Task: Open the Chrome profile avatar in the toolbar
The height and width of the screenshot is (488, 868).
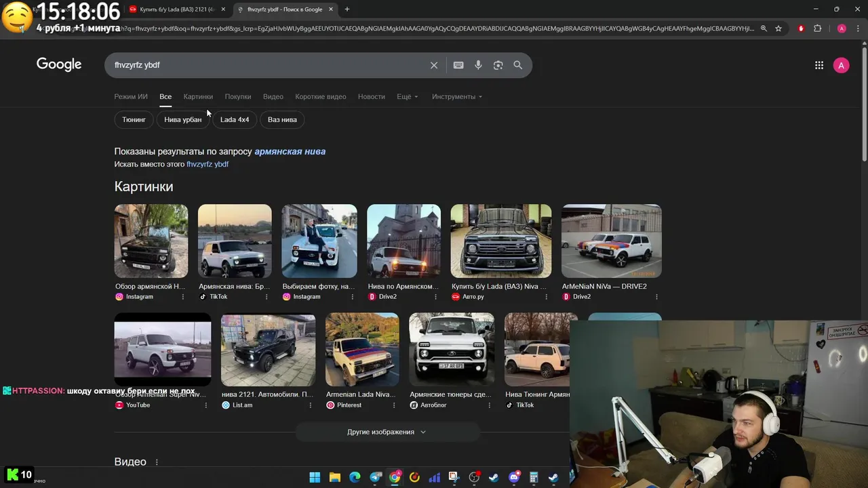Action: click(842, 28)
